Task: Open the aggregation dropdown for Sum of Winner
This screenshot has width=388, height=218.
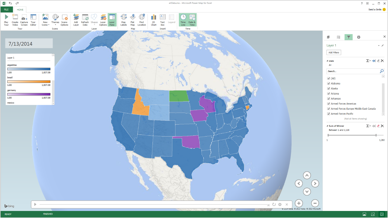Action: point(368,126)
